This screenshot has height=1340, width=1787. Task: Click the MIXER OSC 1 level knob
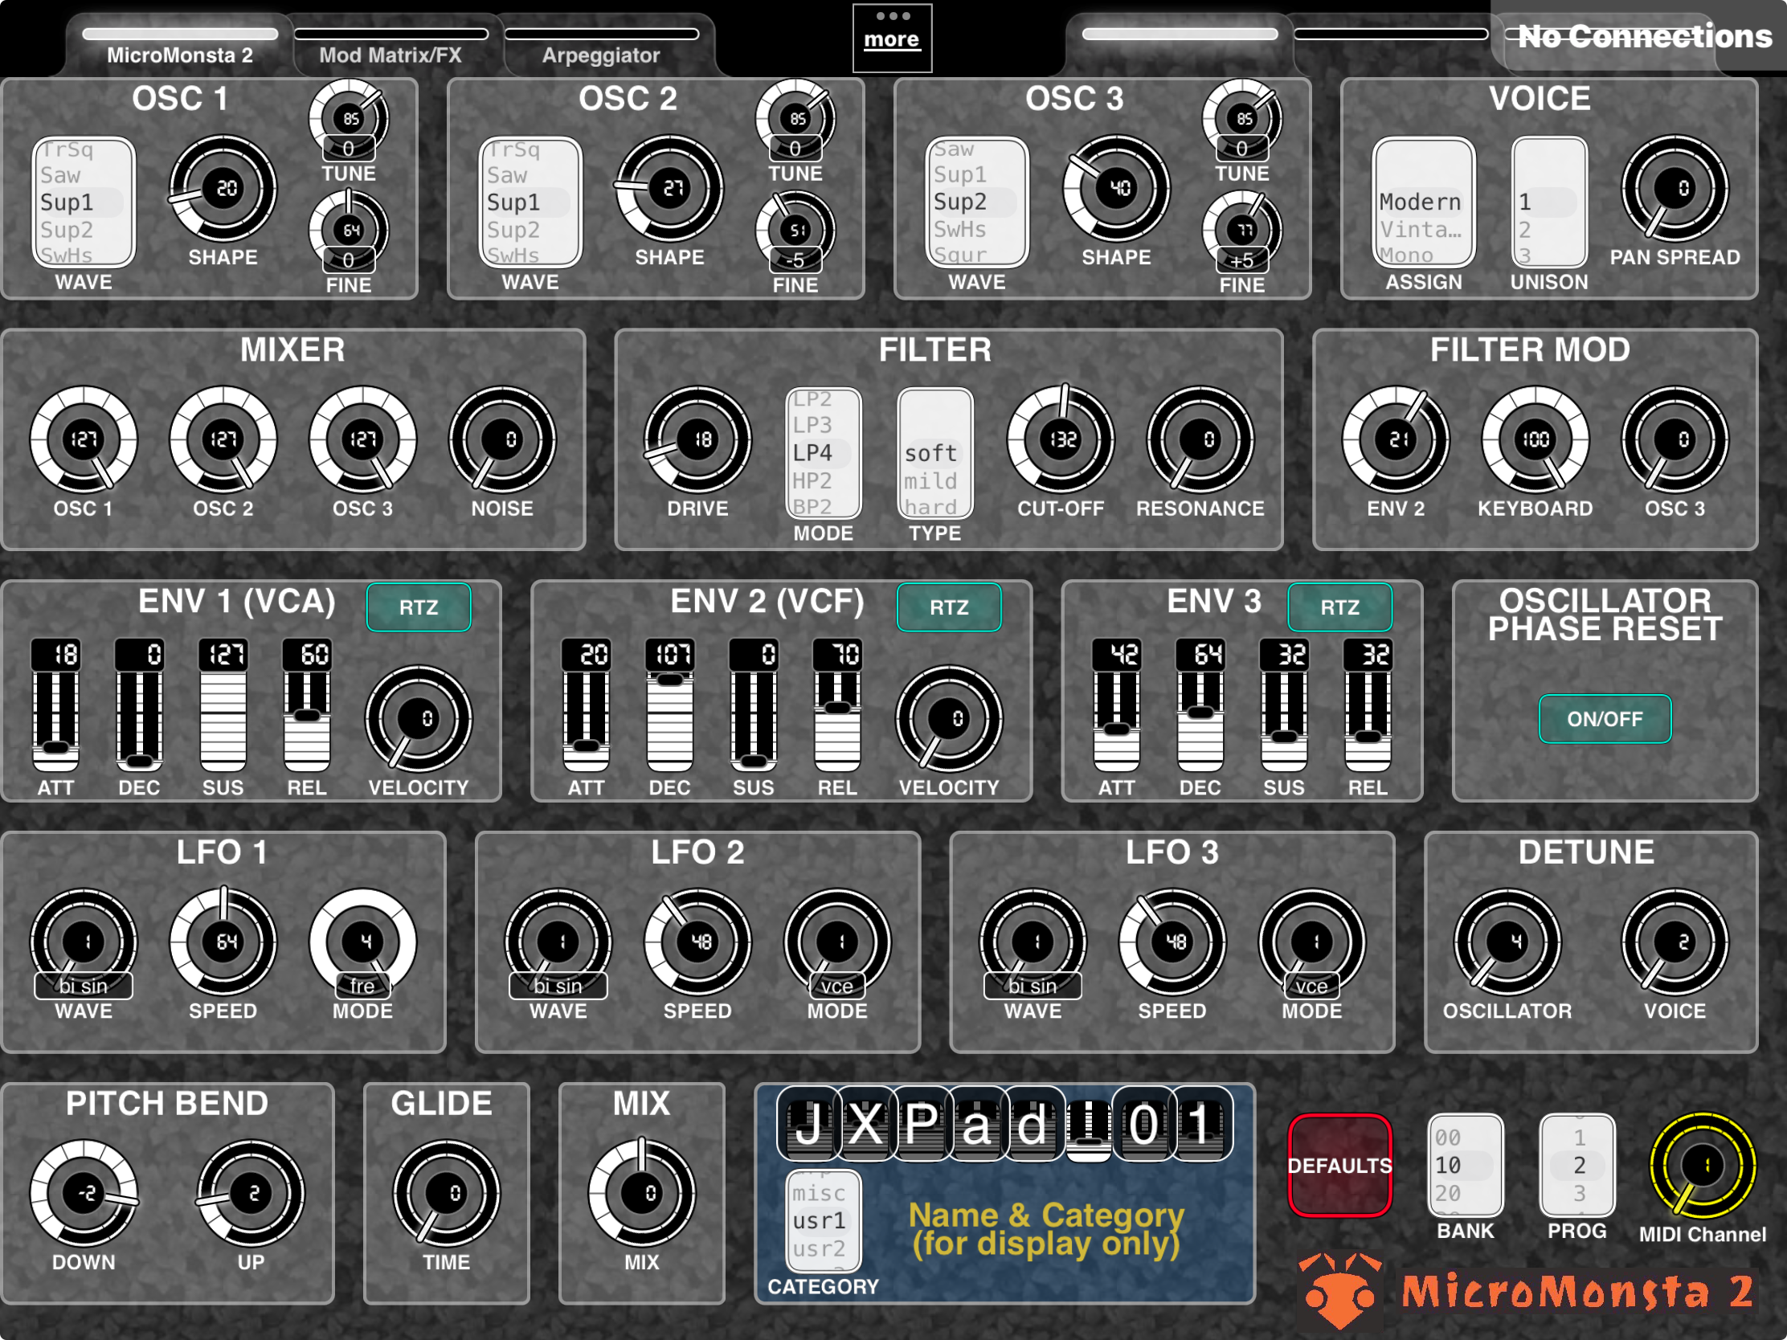coord(84,439)
